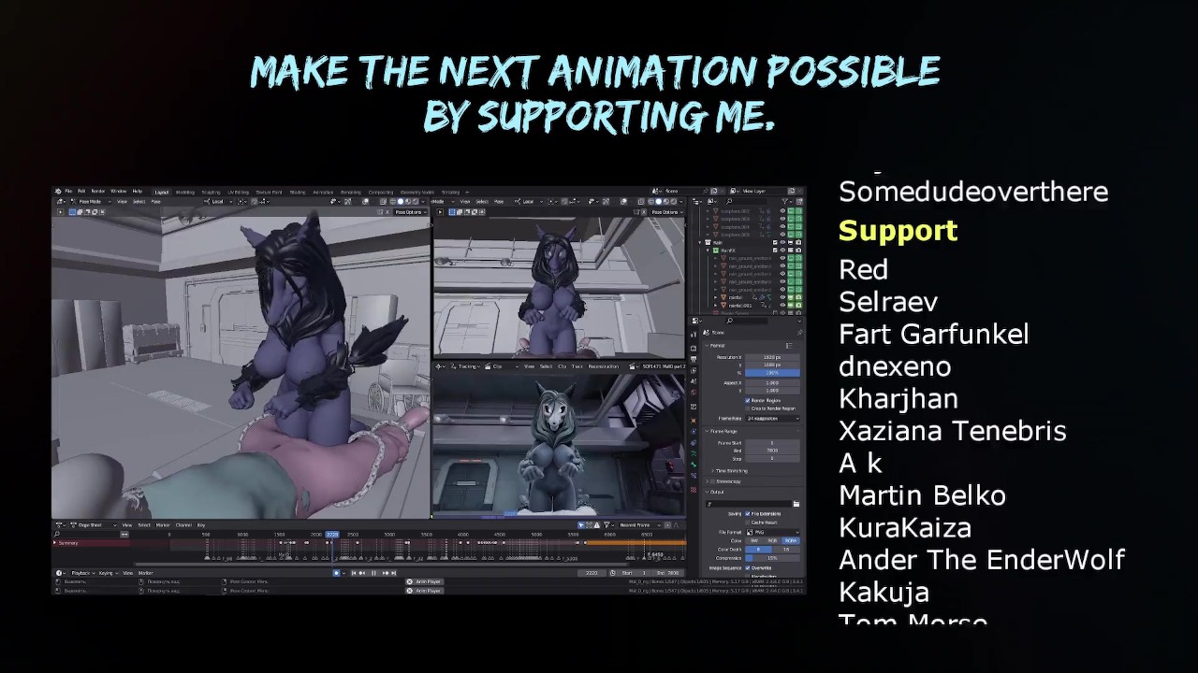
Task: Select the RGBA color mode button
Action: pos(791,540)
